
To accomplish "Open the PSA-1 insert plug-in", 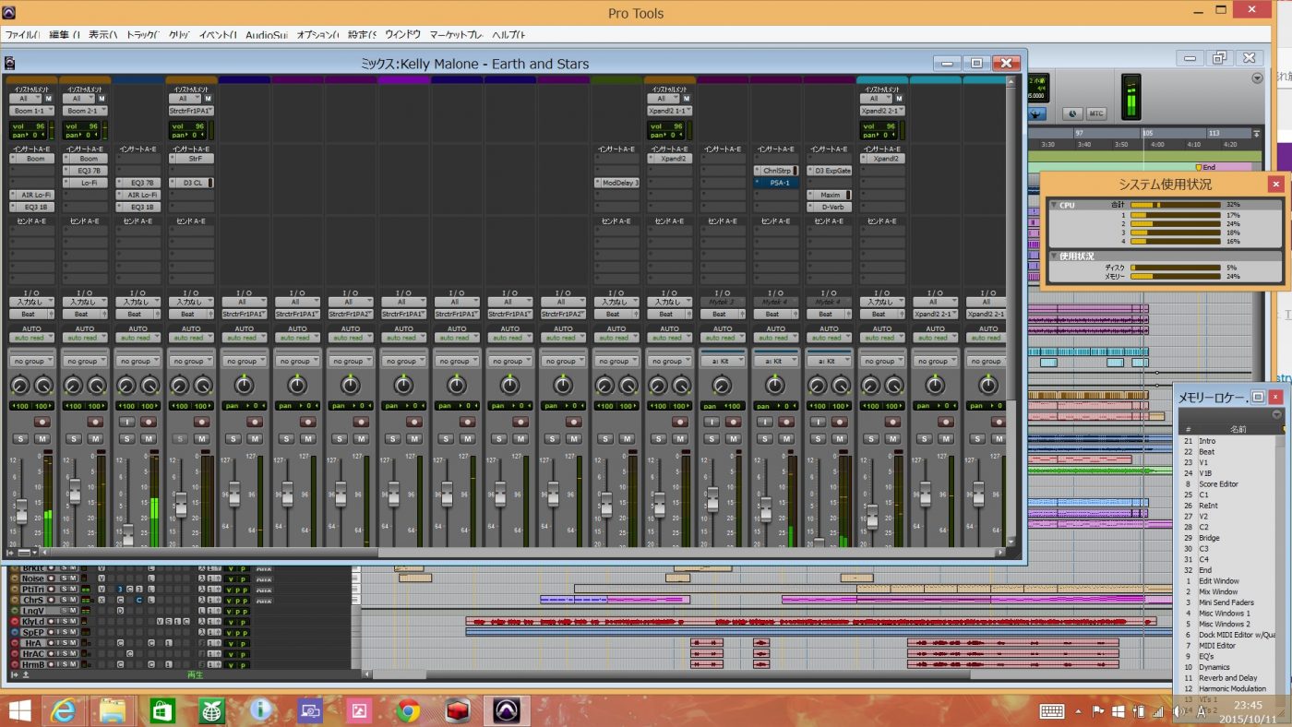I will tap(780, 183).
